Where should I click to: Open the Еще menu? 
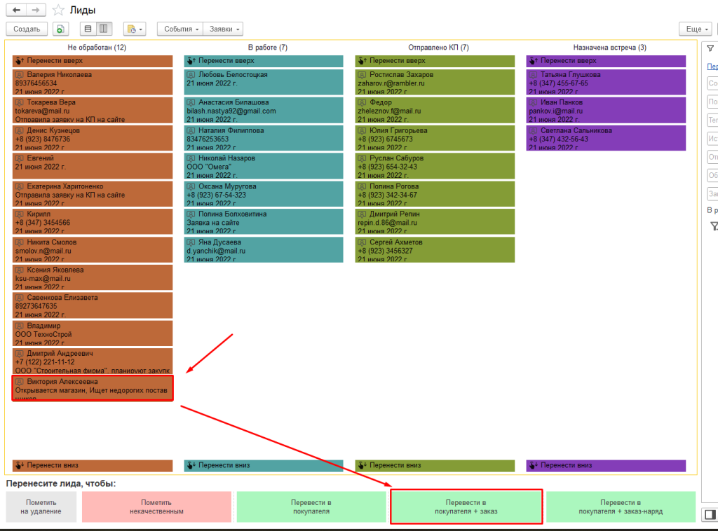[696, 29]
